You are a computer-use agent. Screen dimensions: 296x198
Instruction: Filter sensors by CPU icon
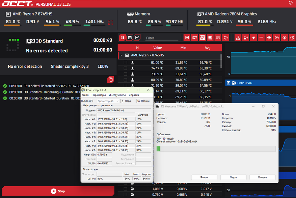(187, 38)
